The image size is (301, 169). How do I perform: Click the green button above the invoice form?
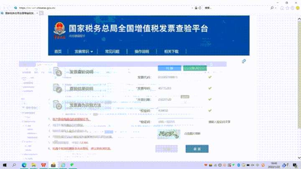195,68
